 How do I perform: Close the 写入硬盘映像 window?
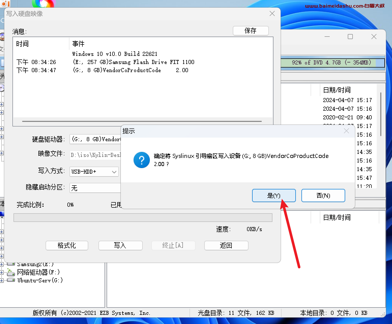(x=272, y=14)
